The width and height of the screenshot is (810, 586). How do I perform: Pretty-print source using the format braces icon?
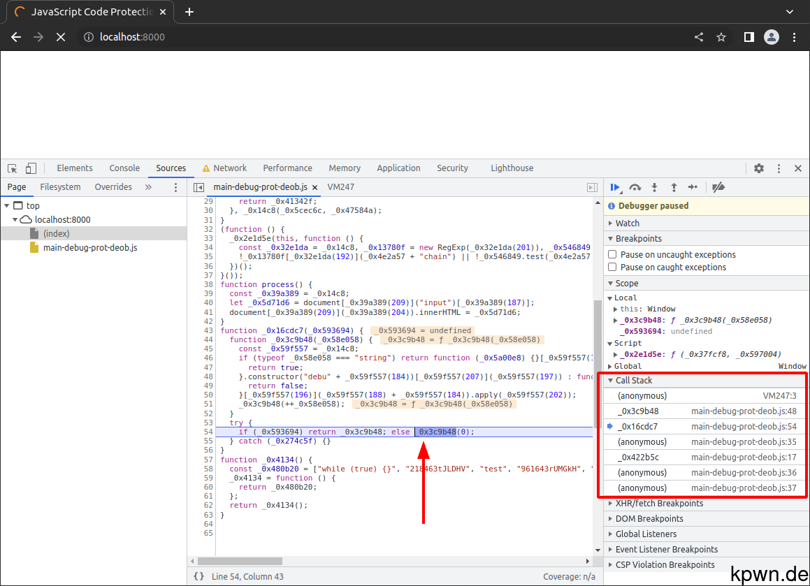click(198, 576)
